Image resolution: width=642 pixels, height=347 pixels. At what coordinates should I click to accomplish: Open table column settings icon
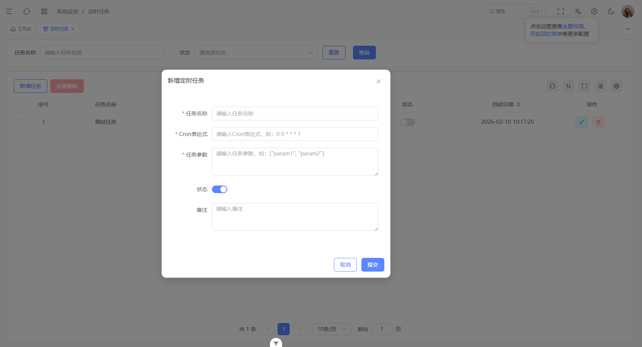click(616, 86)
